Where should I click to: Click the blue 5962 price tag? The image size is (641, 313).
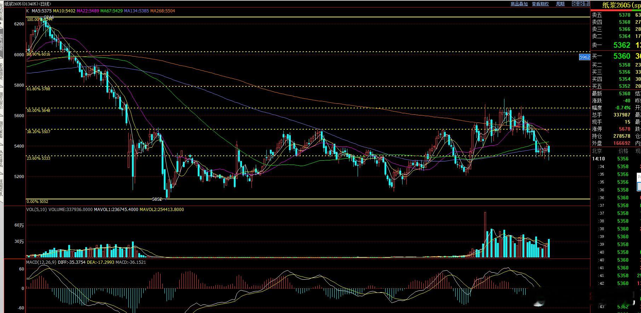(584, 57)
